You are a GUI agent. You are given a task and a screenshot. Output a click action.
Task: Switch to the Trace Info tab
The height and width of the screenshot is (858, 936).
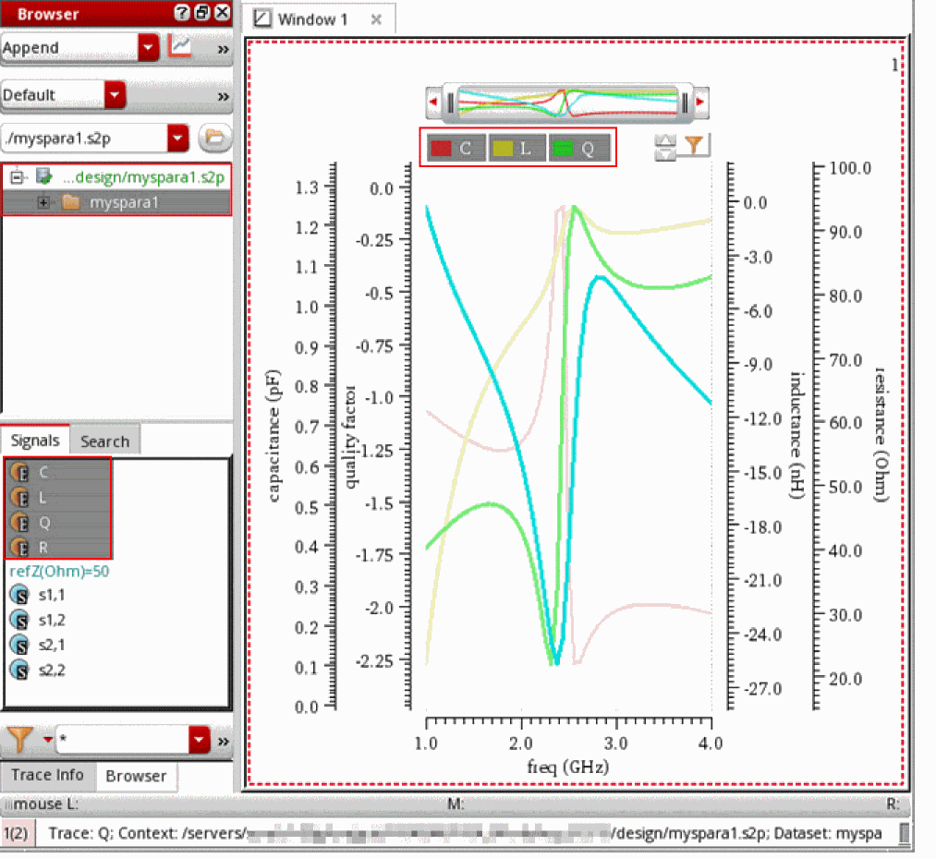[46, 775]
